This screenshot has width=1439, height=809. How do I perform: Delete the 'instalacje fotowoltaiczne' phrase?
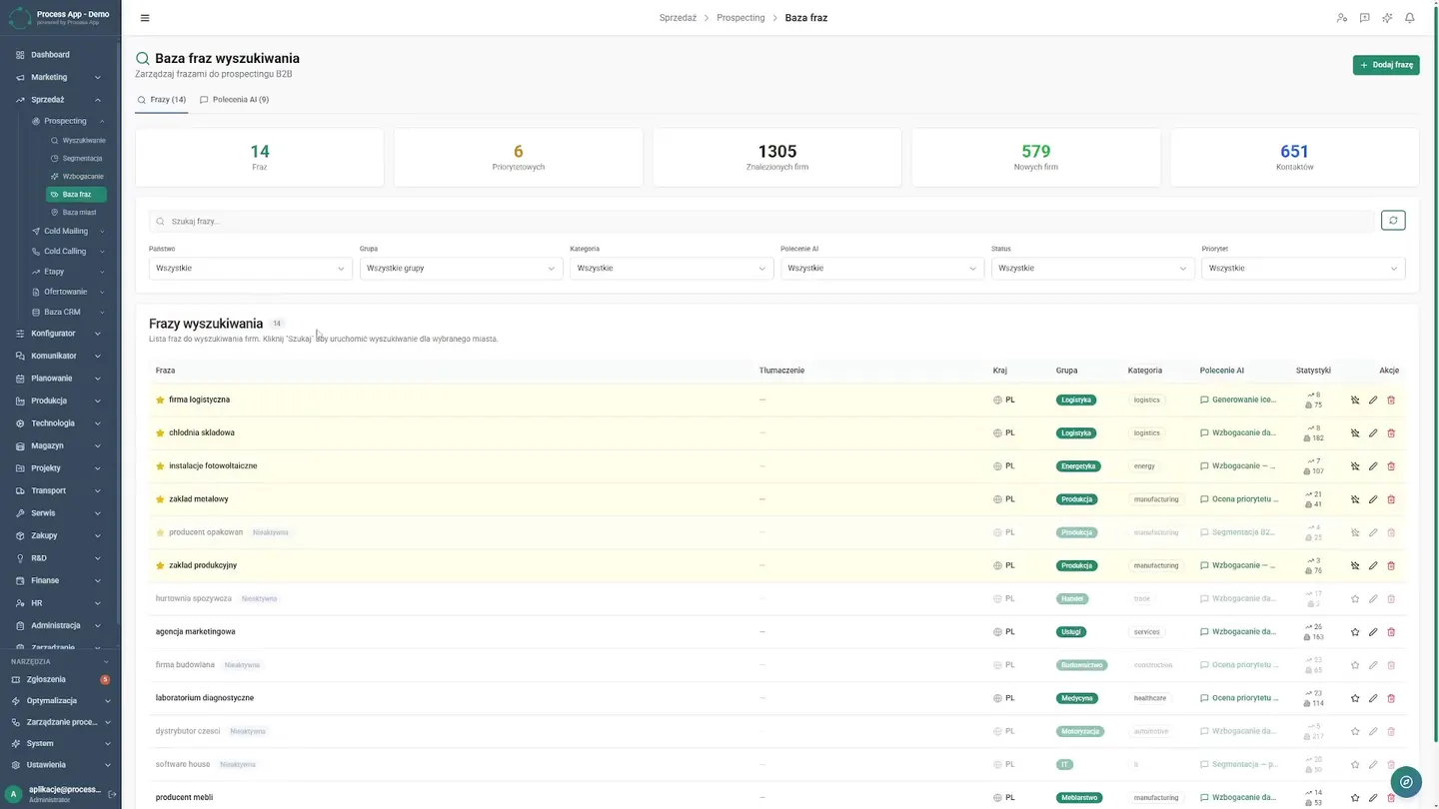tap(1391, 466)
